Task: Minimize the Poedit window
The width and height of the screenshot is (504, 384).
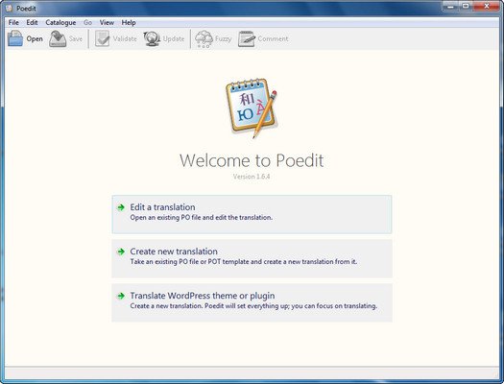Action: pos(450,6)
